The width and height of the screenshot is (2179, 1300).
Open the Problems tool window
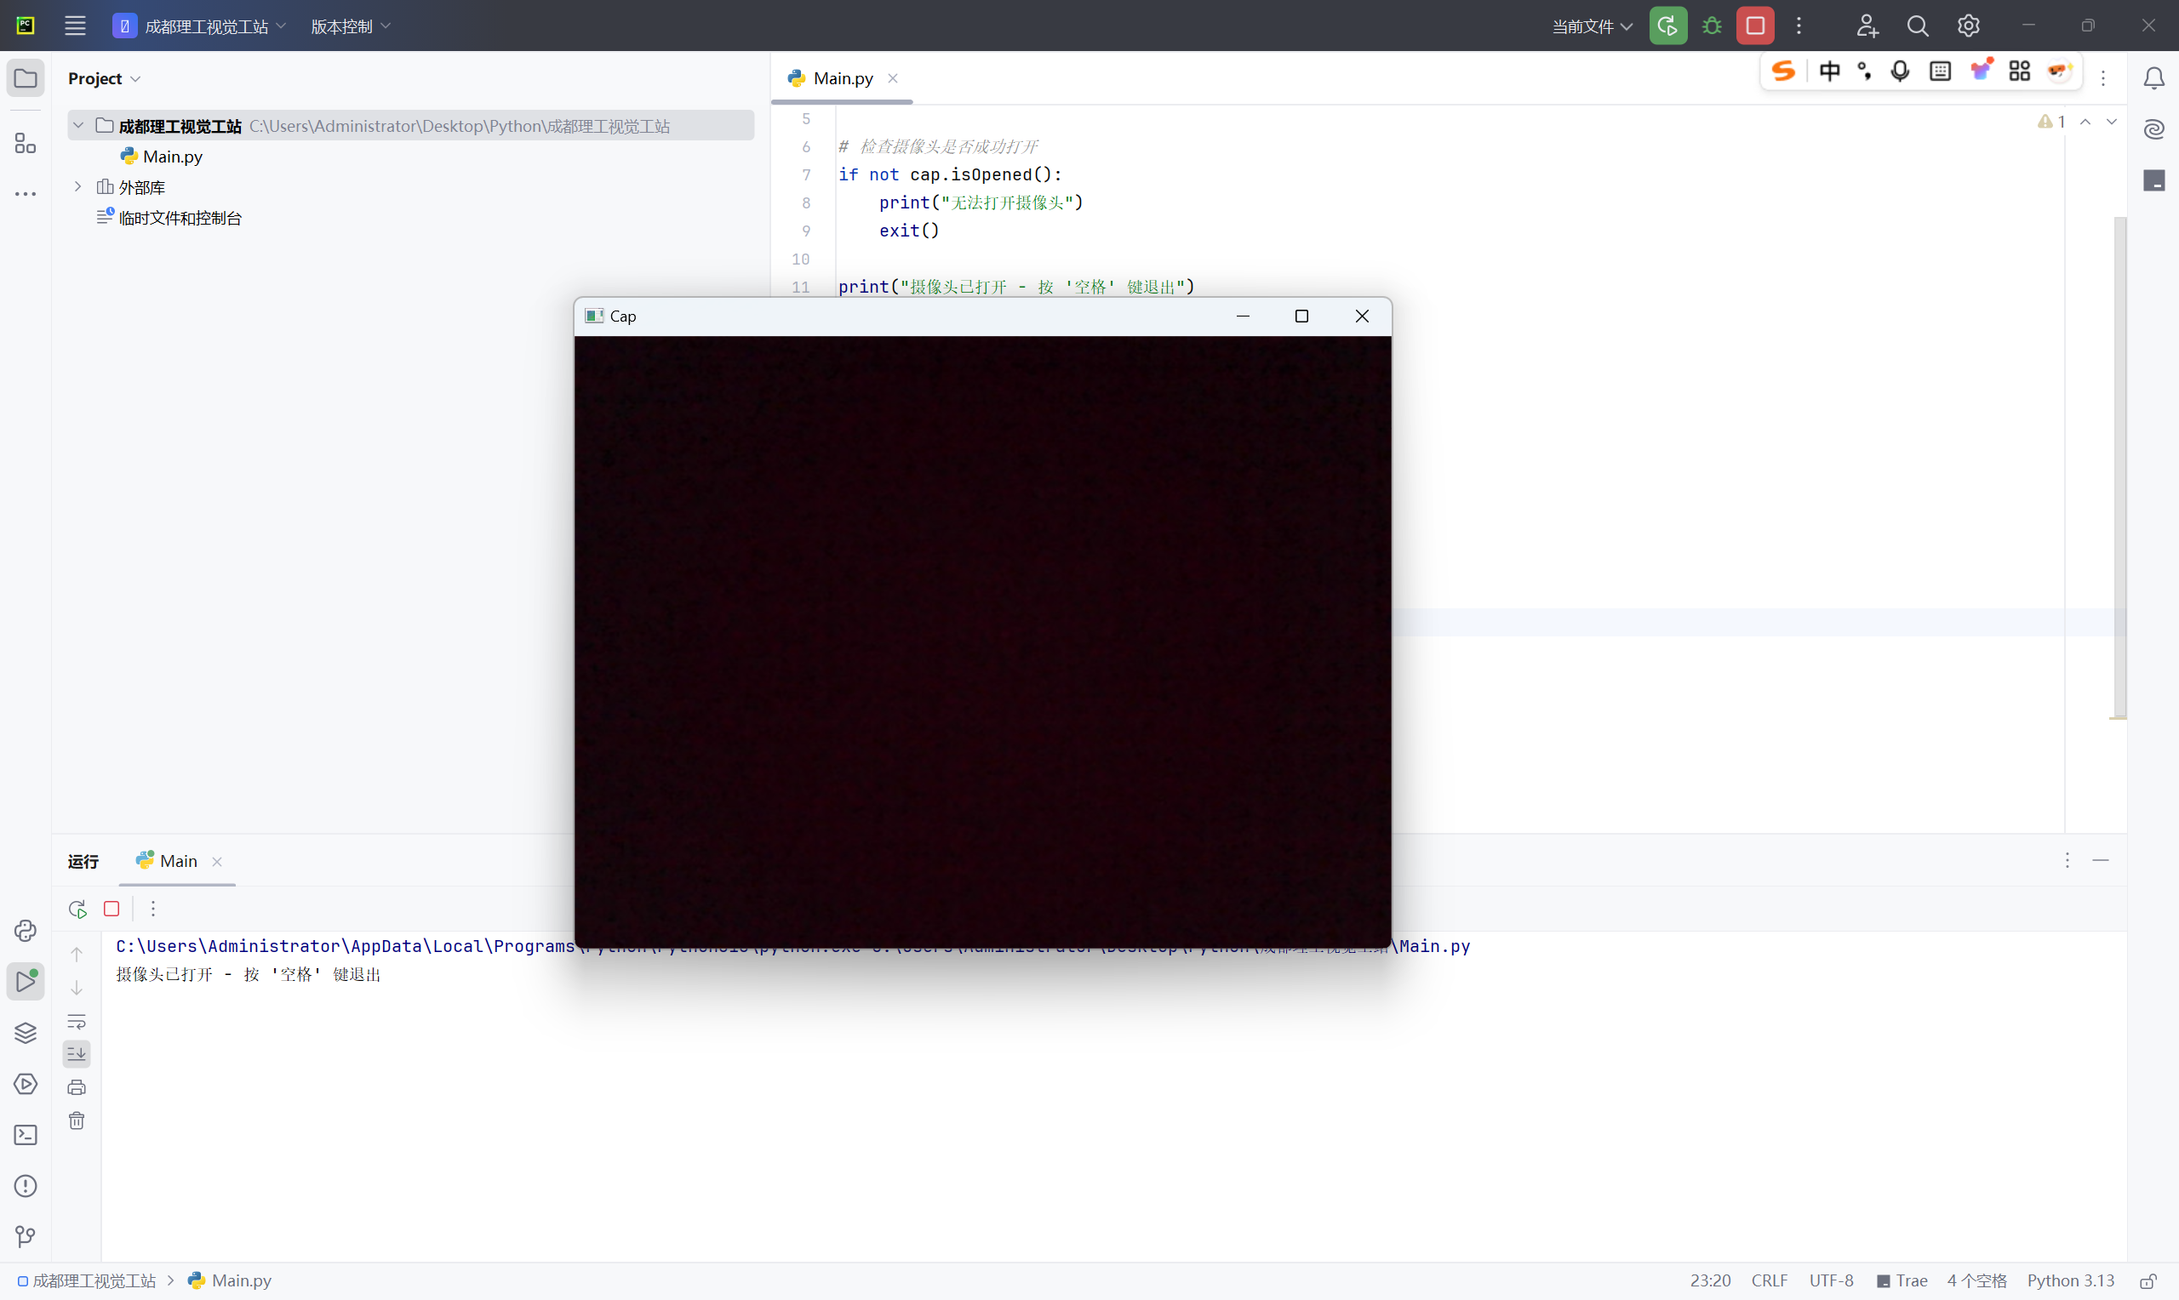(26, 1186)
